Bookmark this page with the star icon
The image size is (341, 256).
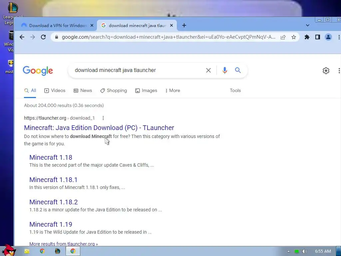(x=294, y=37)
